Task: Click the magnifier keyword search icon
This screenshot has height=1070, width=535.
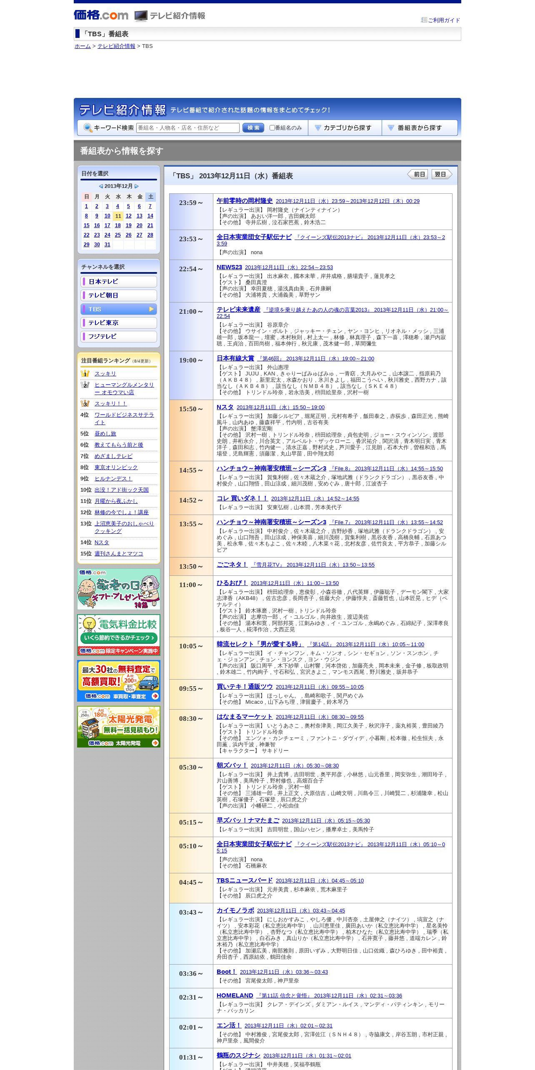Action: click(x=88, y=128)
